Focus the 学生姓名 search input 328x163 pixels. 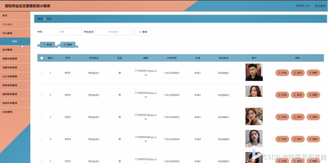point(115,32)
